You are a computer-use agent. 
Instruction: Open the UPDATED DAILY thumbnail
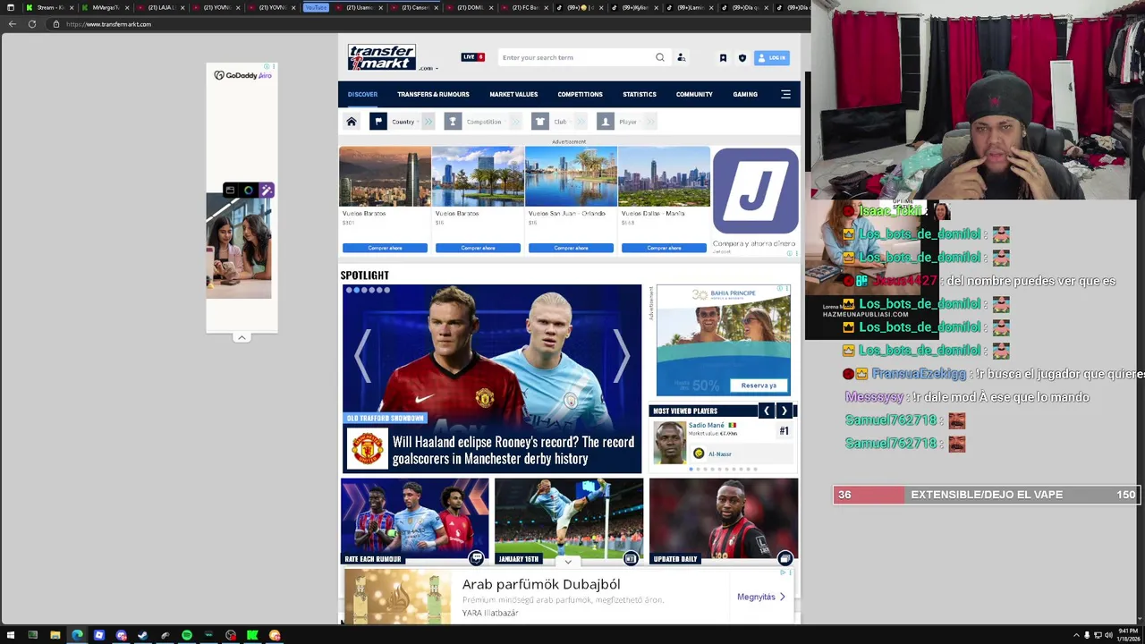pos(724,521)
